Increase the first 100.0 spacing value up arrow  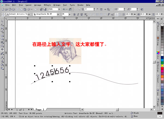[x=135, y=14]
